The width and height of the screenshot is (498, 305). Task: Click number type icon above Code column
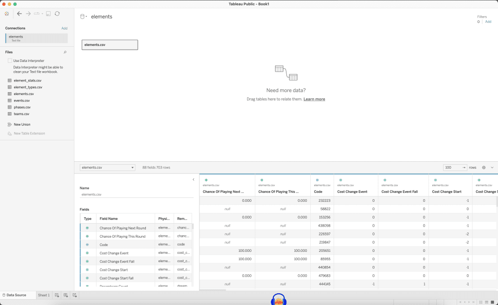317,180
